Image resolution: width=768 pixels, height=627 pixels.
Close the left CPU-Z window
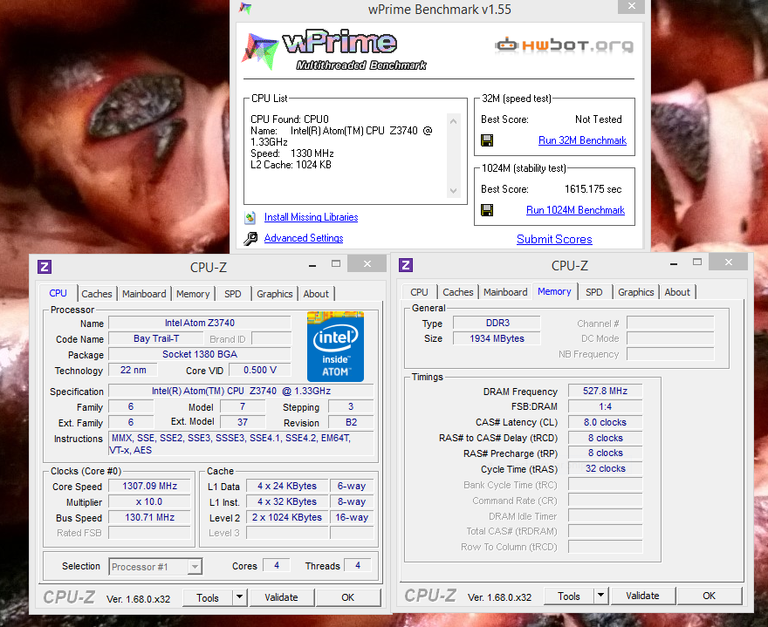(x=367, y=264)
